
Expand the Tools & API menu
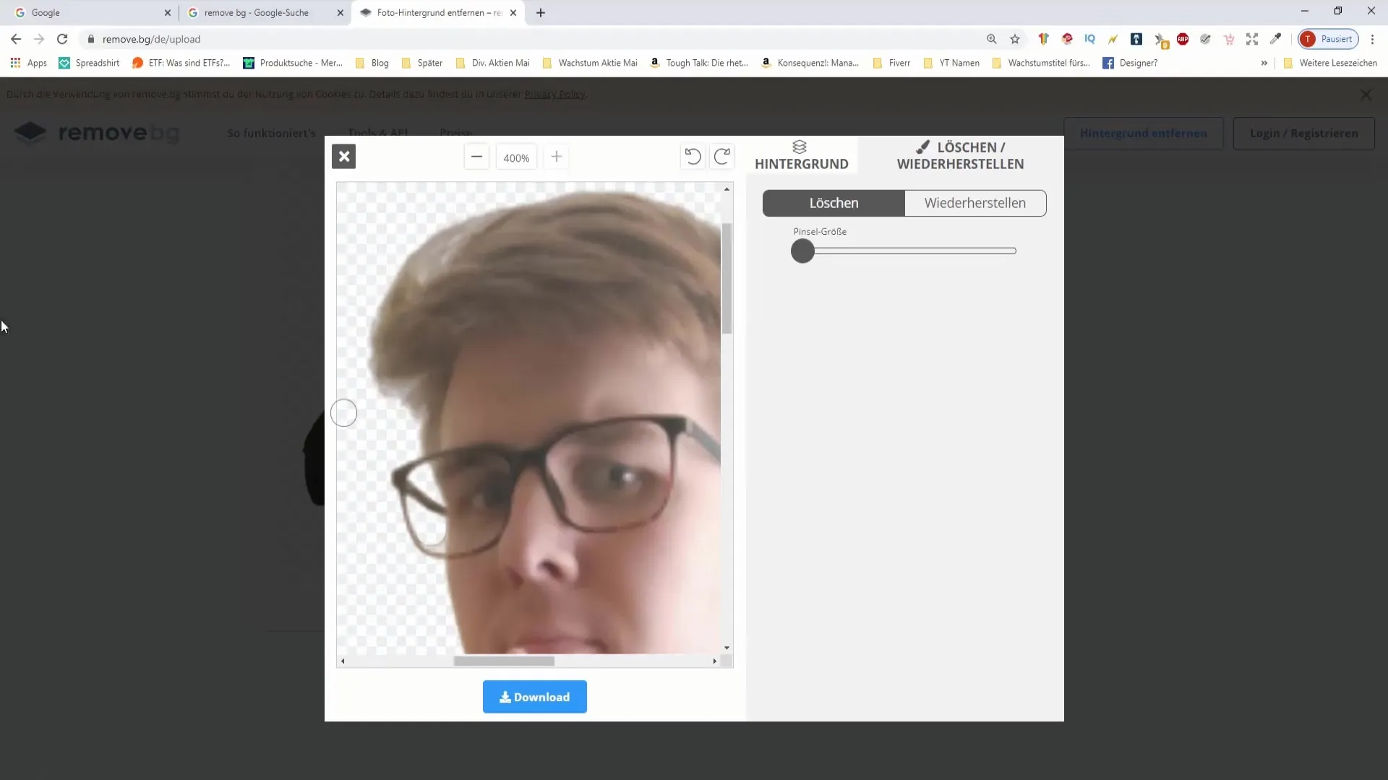[x=379, y=132]
